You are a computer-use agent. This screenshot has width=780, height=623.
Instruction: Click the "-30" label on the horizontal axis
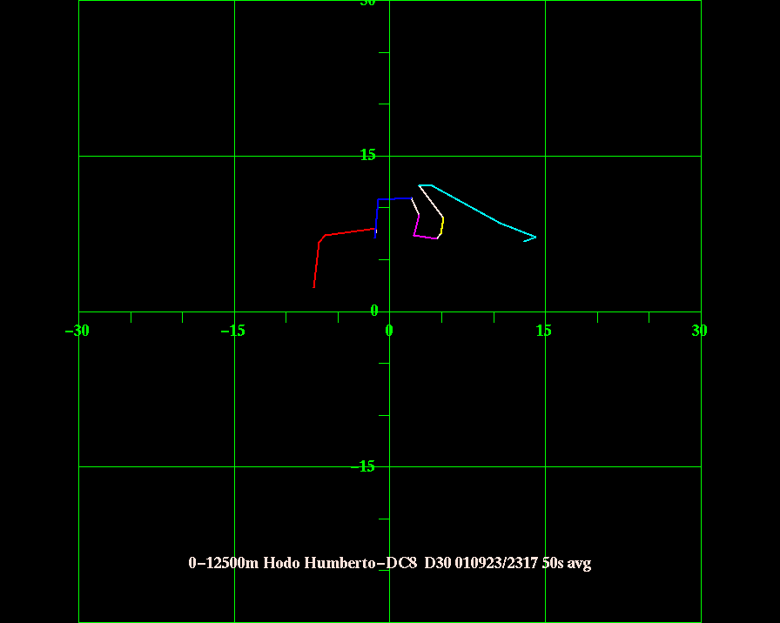77,331
